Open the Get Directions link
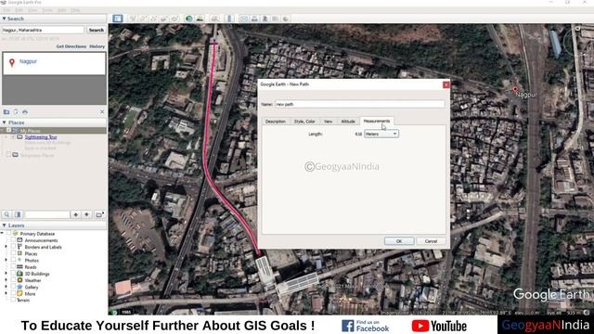 [x=71, y=46]
